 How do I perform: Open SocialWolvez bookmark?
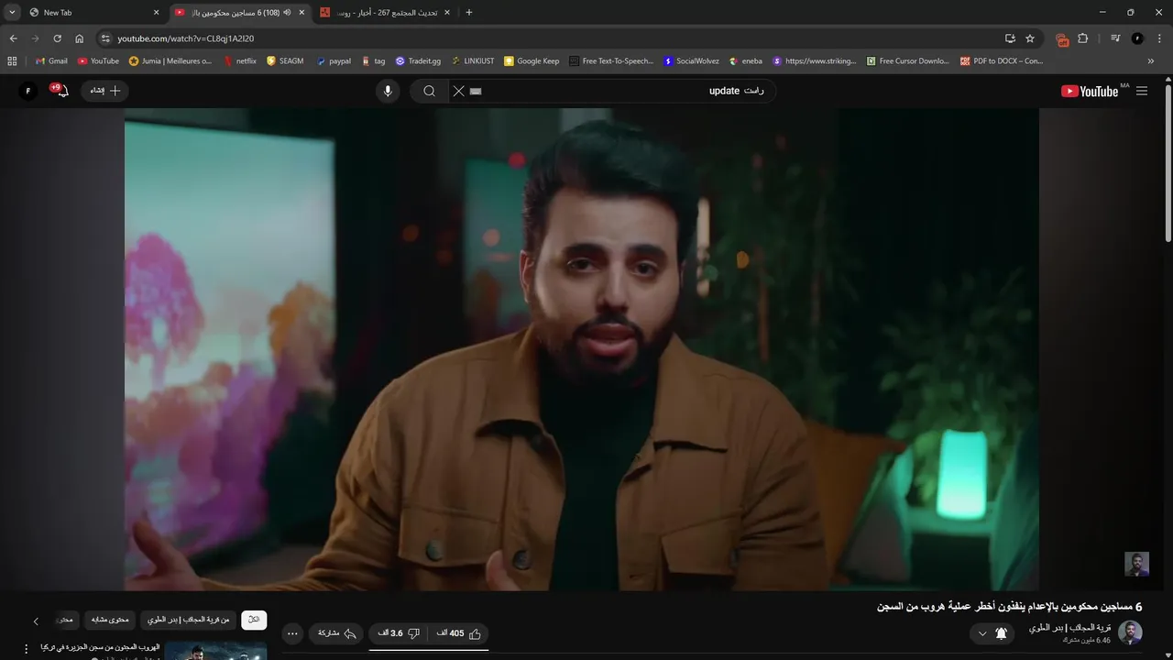coord(691,61)
